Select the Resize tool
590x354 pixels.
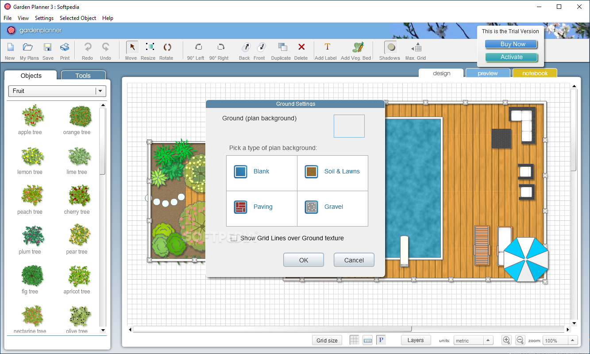point(149,47)
